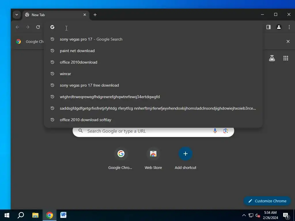Open Chrome three-dot menu
This screenshot has width=295, height=221.
(289, 27)
